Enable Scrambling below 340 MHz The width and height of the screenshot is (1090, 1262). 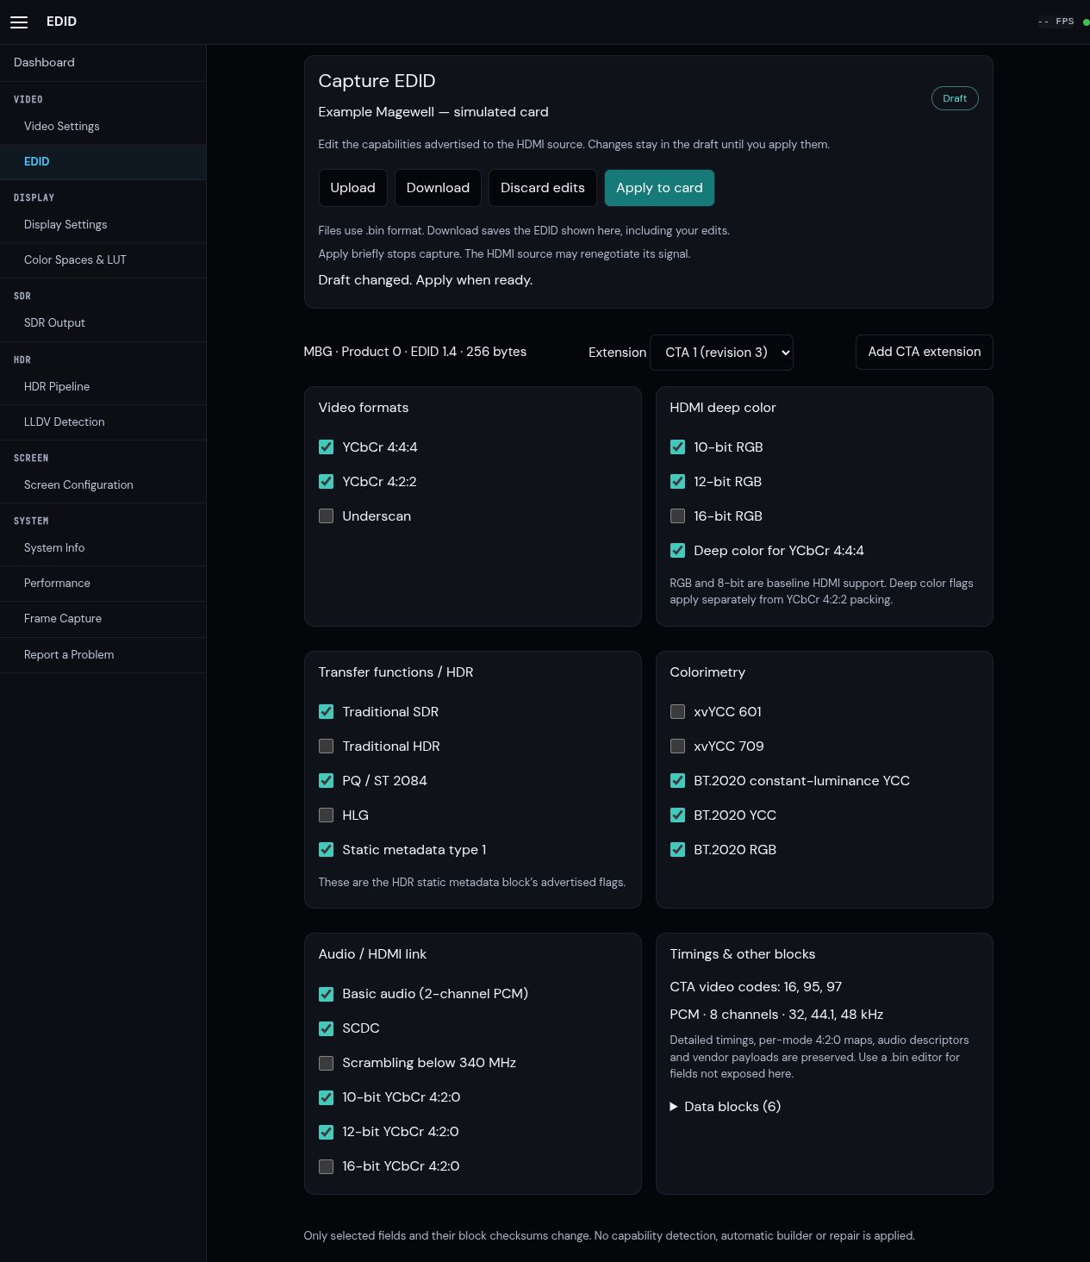(x=326, y=1063)
